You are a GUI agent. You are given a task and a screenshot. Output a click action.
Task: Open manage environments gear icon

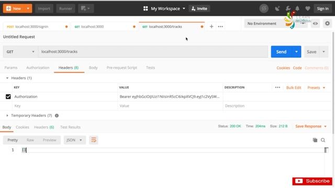[x=327, y=23]
